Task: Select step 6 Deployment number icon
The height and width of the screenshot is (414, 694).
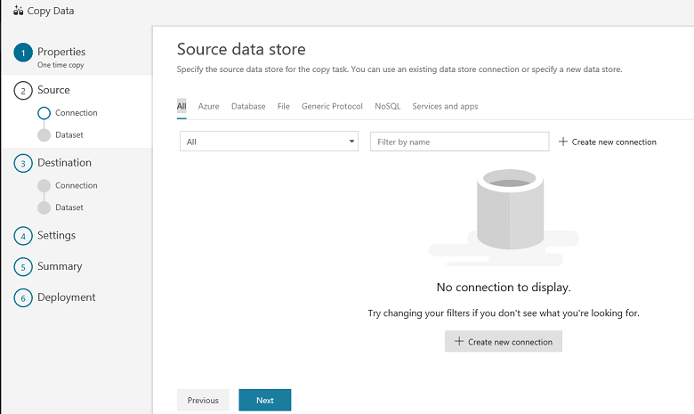Action: coord(22,298)
